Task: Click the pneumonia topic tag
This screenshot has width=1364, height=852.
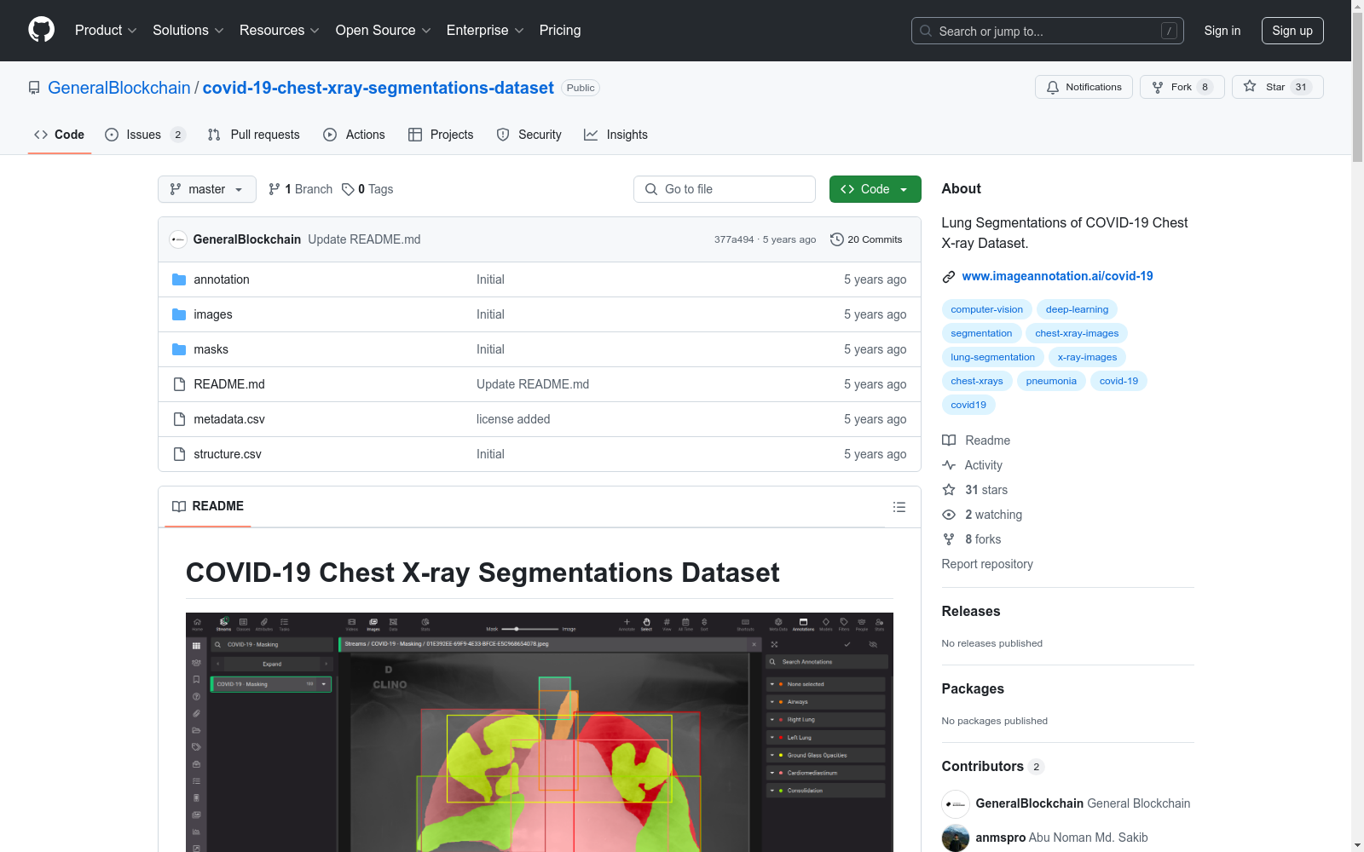Action: (x=1051, y=381)
